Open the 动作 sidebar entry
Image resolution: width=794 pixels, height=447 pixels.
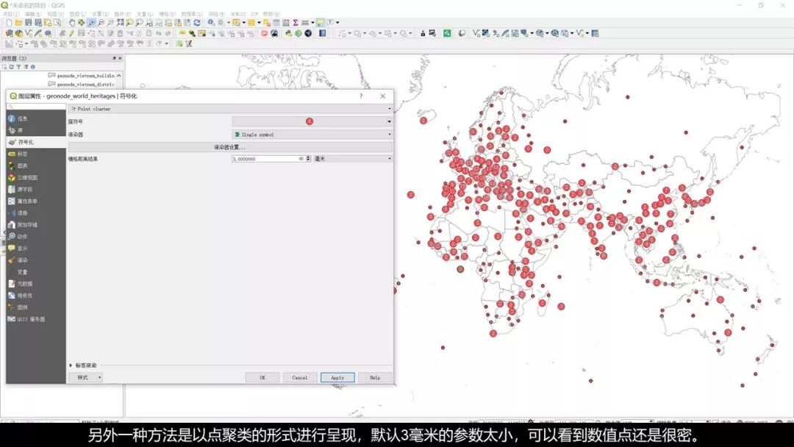[36, 237]
